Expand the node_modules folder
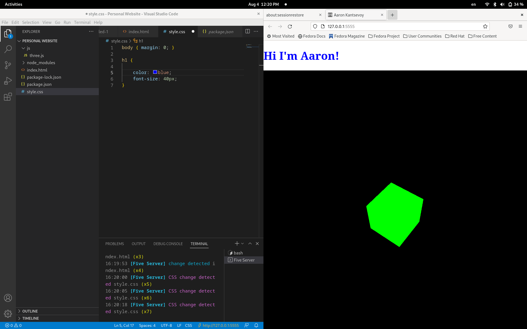The image size is (527, 329). (x=24, y=63)
